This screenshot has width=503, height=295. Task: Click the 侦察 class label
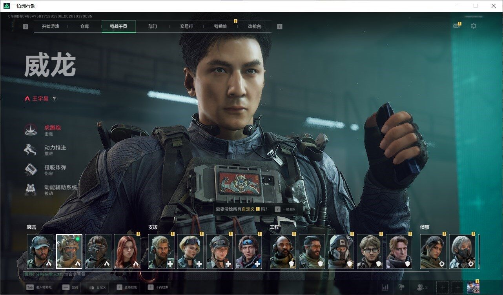(425, 227)
